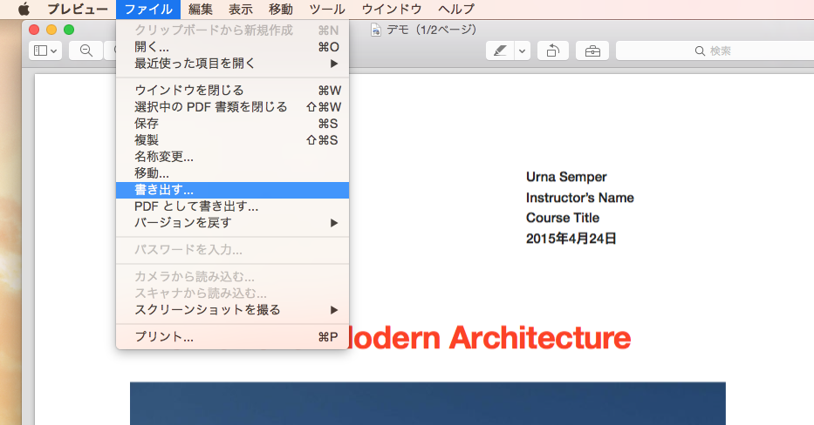Close the ファイル menu in menu bar
Image resolution: width=814 pixels, height=425 pixels.
[x=148, y=10]
